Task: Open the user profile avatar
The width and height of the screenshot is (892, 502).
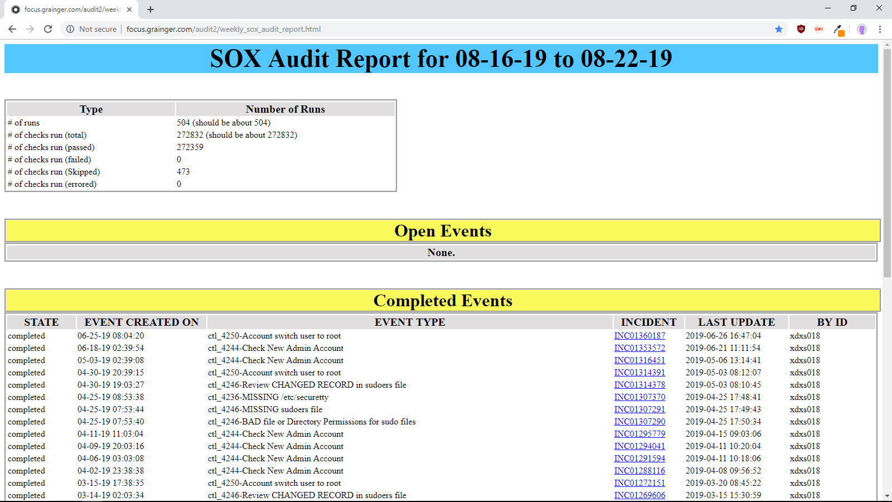Action: coord(862,29)
